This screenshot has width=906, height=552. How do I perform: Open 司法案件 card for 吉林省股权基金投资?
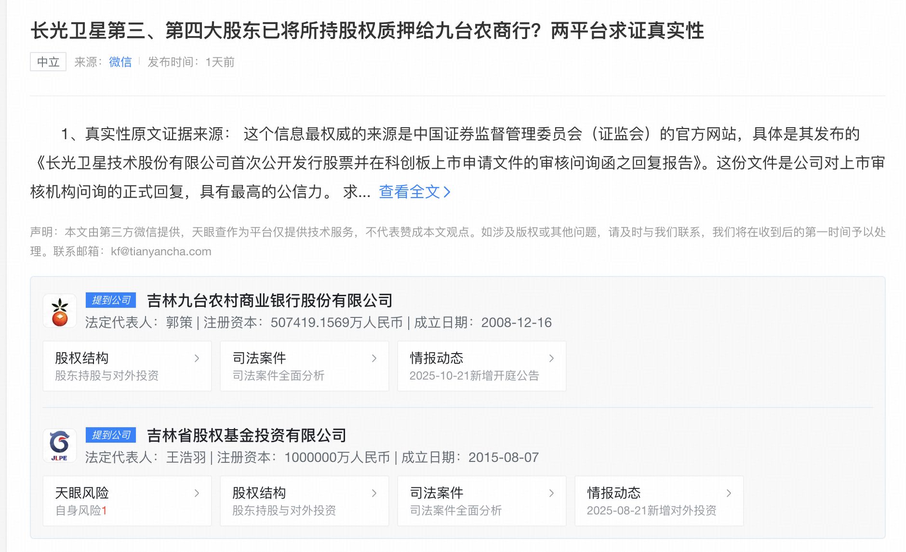(482, 501)
